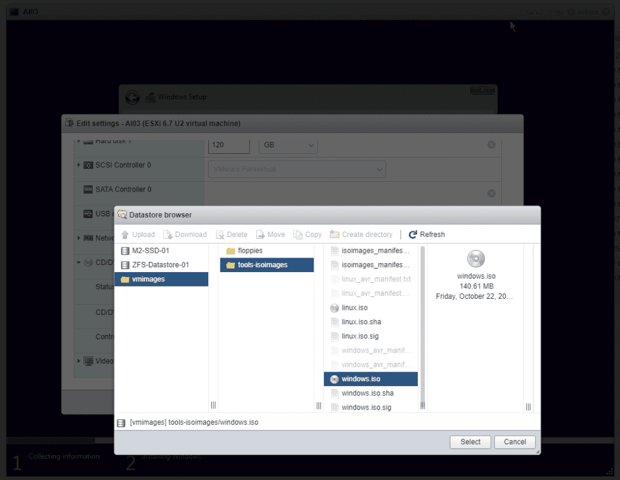This screenshot has width=620, height=480.
Task: Select the M2-SSD-01 datastore
Action: tap(161, 250)
